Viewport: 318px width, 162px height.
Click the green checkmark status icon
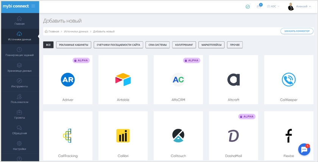[x=248, y=7]
